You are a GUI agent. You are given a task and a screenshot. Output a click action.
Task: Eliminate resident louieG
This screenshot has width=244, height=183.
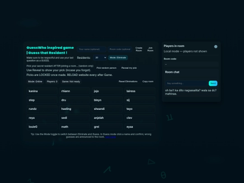(42, 127)
